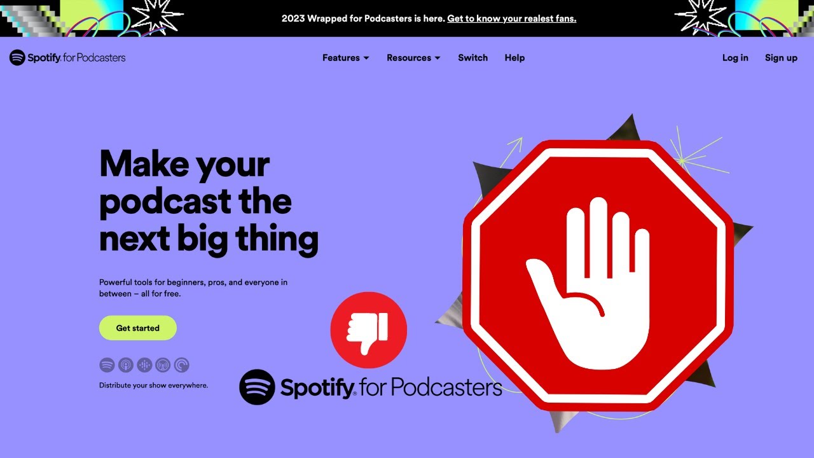This screenshot has height=458, width=814.
Task: Click the Sign up link
Action: [x=781, y=57]
